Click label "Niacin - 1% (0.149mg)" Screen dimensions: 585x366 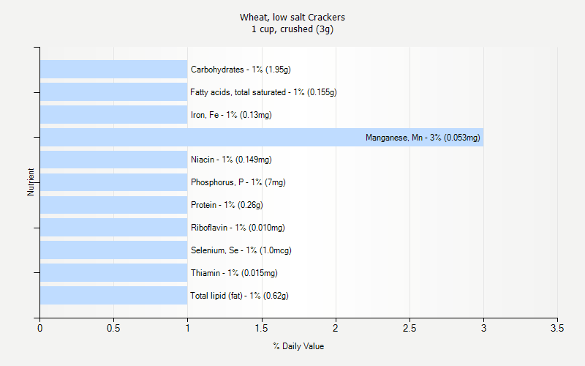(x=231, y=160)
